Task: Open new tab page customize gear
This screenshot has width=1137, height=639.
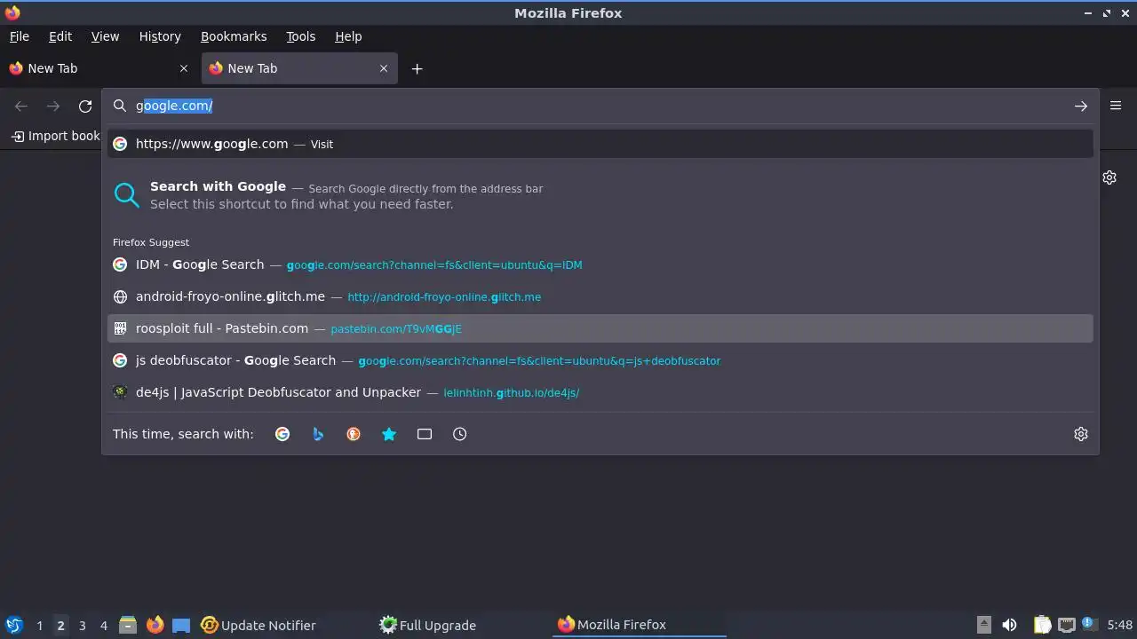Action: pyautogui.click(x=1109, y=177)
